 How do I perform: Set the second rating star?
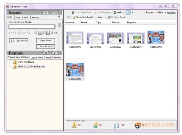[15, 33]
